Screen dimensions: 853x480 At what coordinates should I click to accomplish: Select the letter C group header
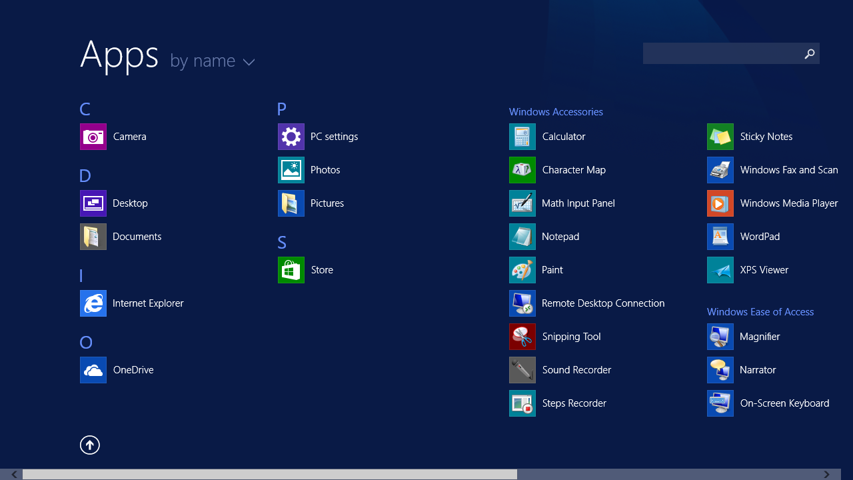coord(85,109)
